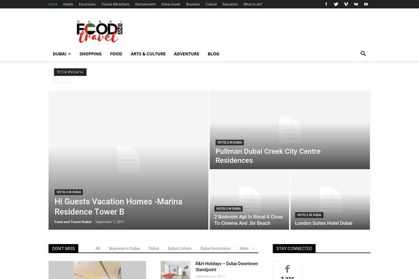The image size is (419, 279).
Task: Open the Blog menu item
Action: 213,54
